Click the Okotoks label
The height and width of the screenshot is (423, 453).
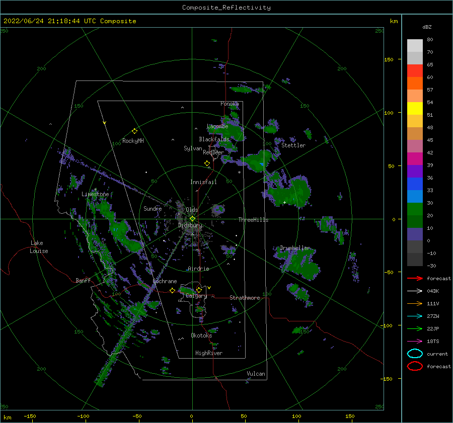point(201,335)
